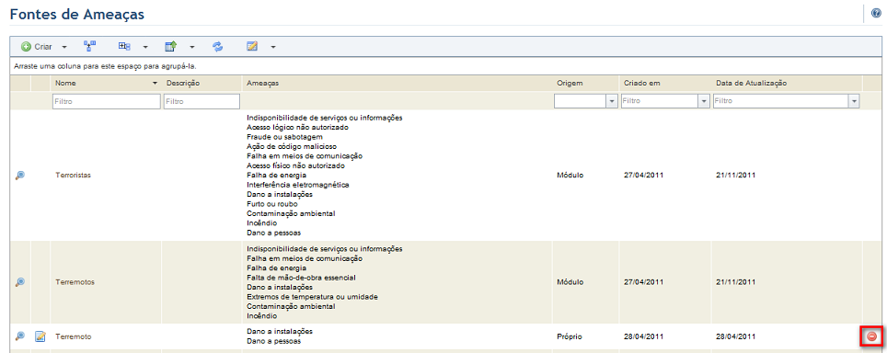
Task: Sort by Criado em column header
Action: pos(642,83)
